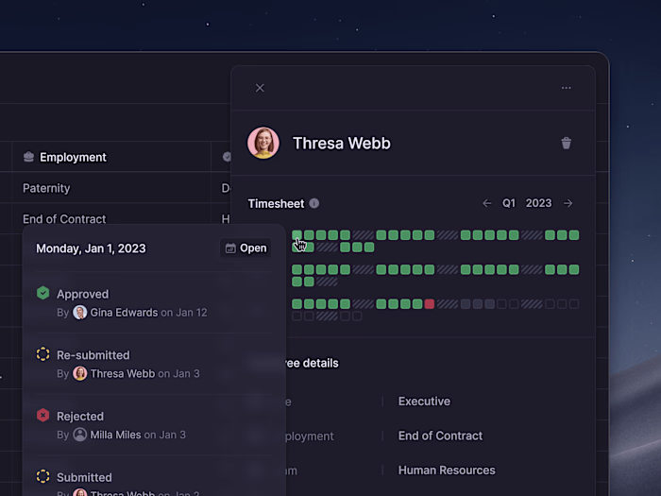Click the Re-submitted status label
The width and height of the screenshot is (661, 496).
(x=93, y=355)
